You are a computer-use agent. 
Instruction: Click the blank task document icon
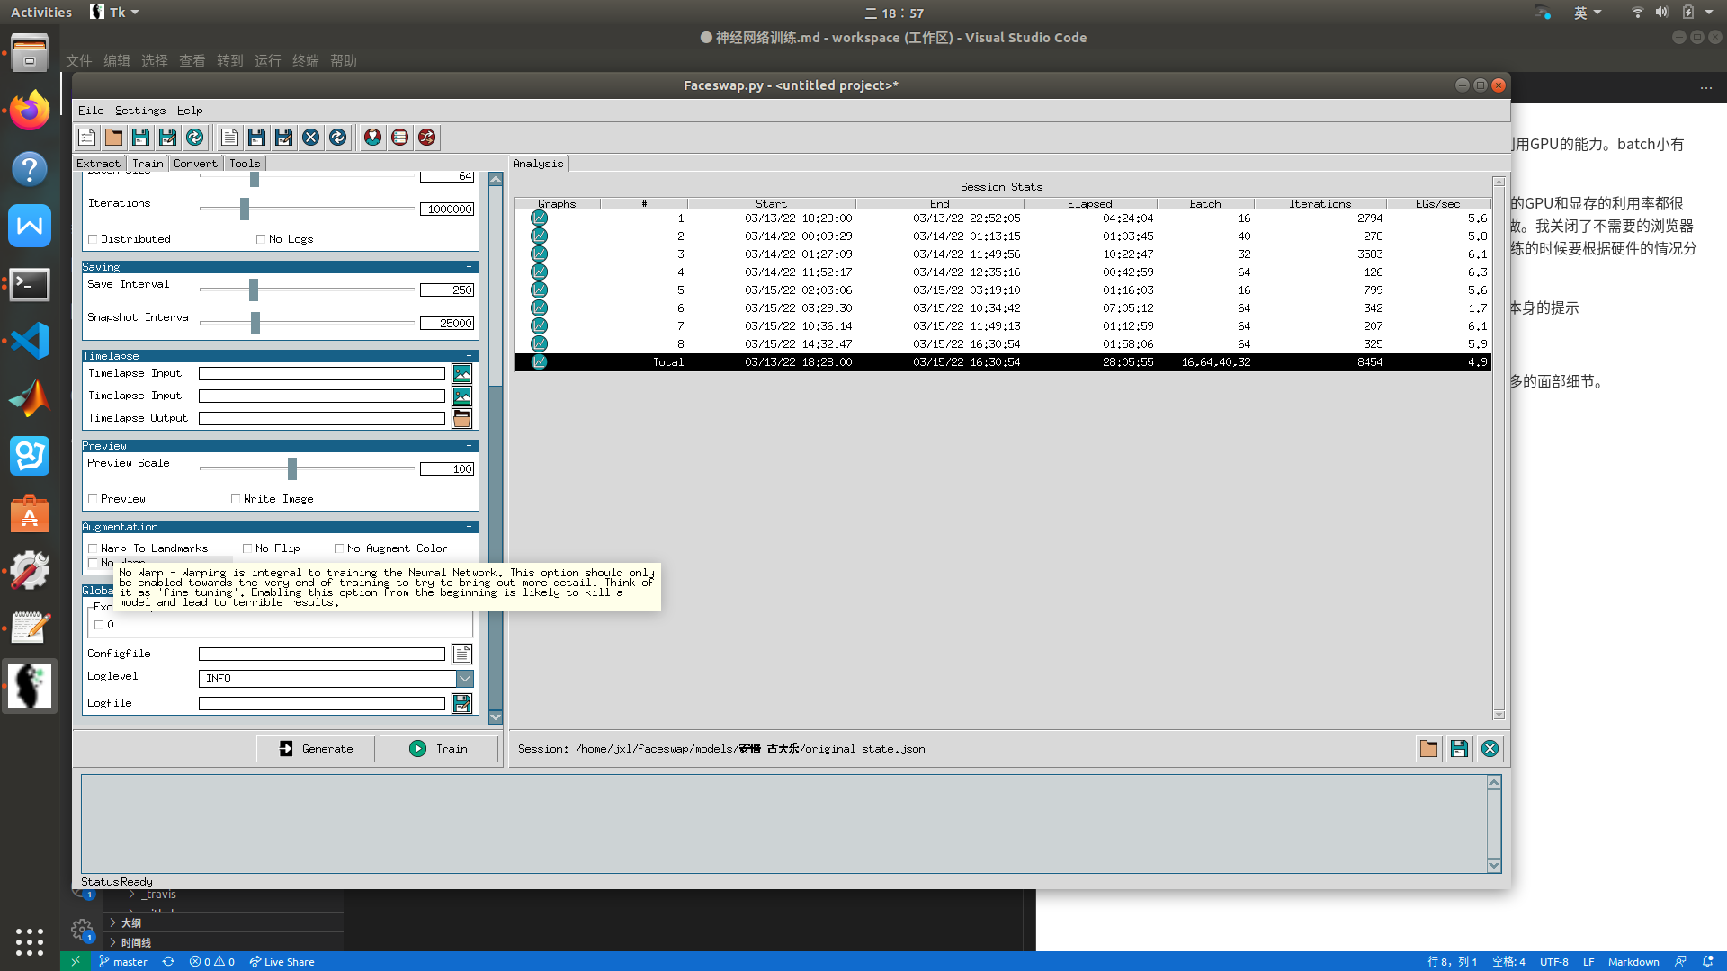point(229,138)
